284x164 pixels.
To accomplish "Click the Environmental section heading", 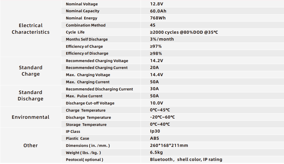I will [x=31, y=117].
